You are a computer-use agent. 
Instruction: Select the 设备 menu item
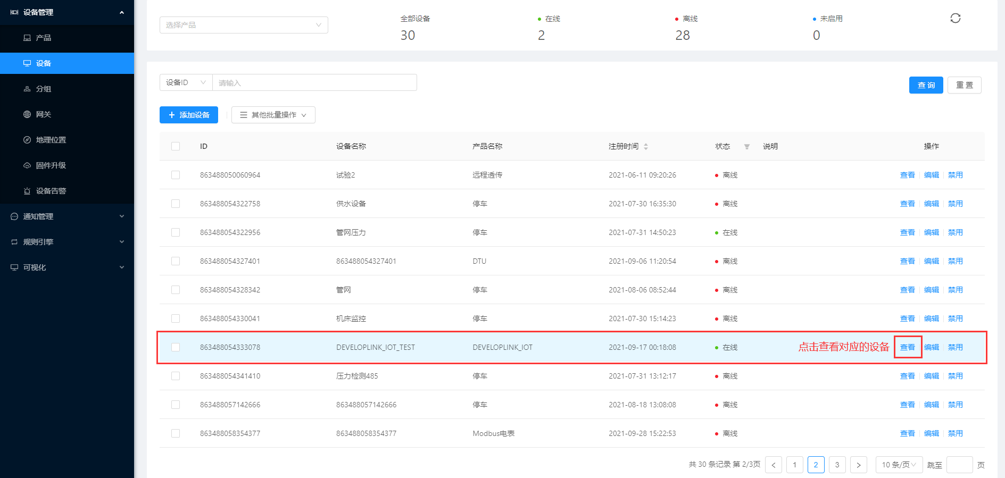coord(67,63)
